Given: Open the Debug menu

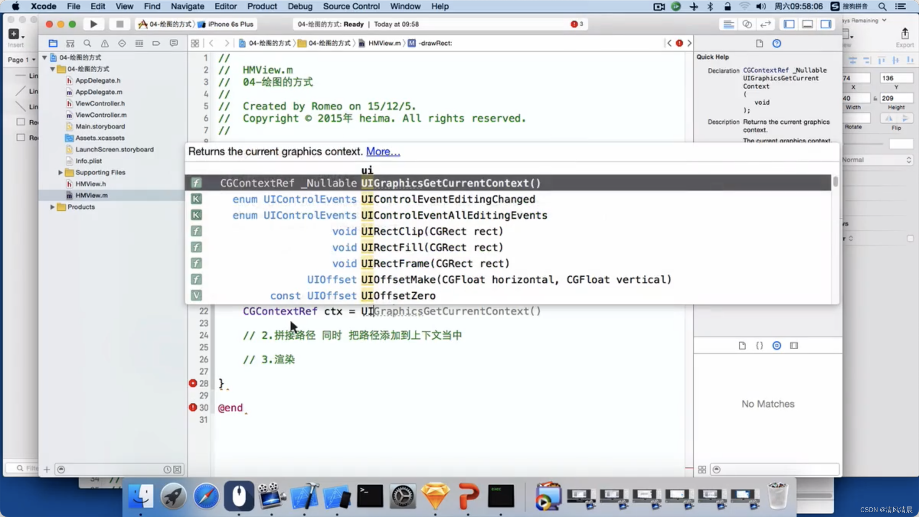Looking at the screenshot, I should [x=300, y=6].
